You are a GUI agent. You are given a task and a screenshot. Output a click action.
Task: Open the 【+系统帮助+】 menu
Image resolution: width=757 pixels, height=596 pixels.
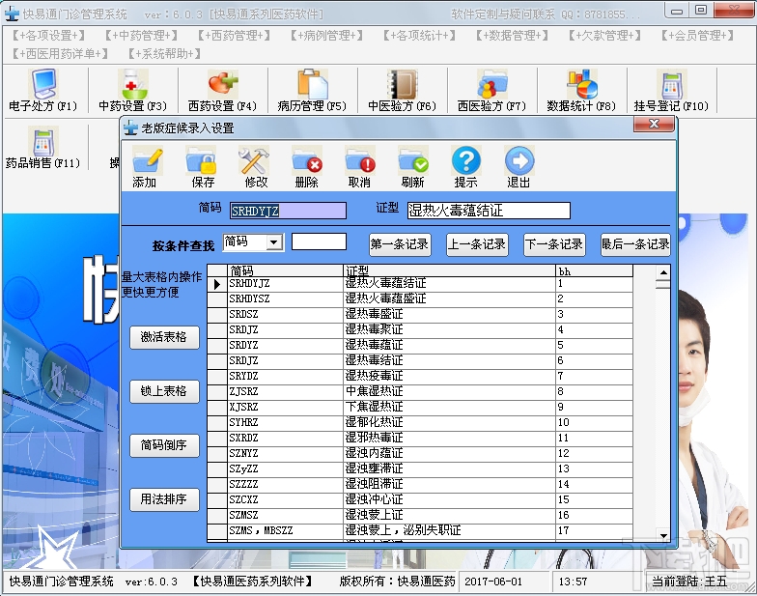[x=164, y=54]
